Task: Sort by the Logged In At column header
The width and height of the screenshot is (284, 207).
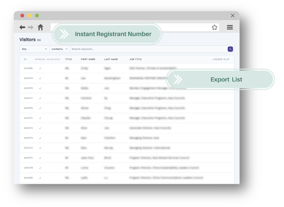Action: (x=221, y=60)
